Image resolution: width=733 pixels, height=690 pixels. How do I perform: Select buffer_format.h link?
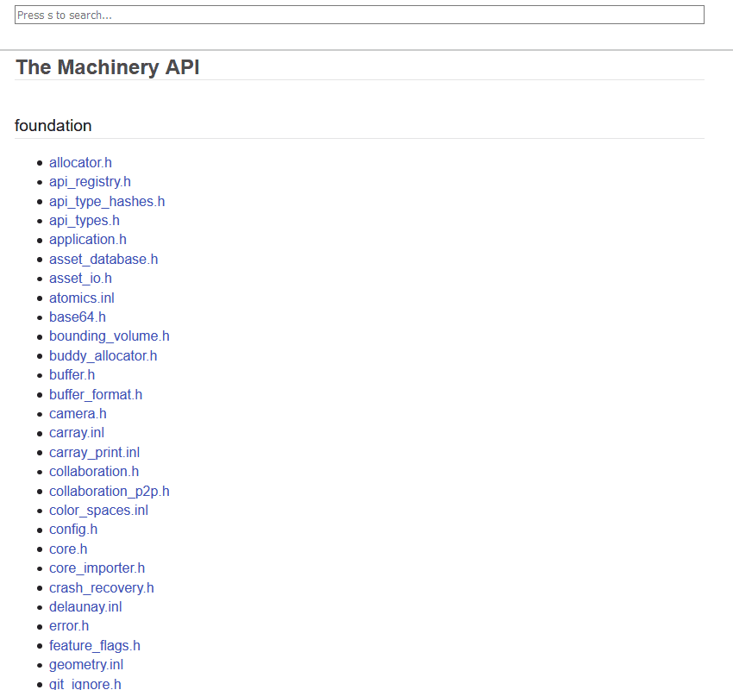pos(96,395)
